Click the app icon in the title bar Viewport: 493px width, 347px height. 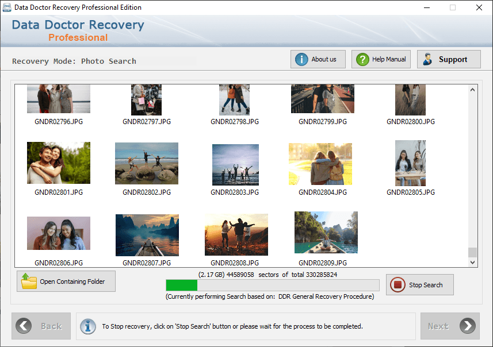coord(6,7)
